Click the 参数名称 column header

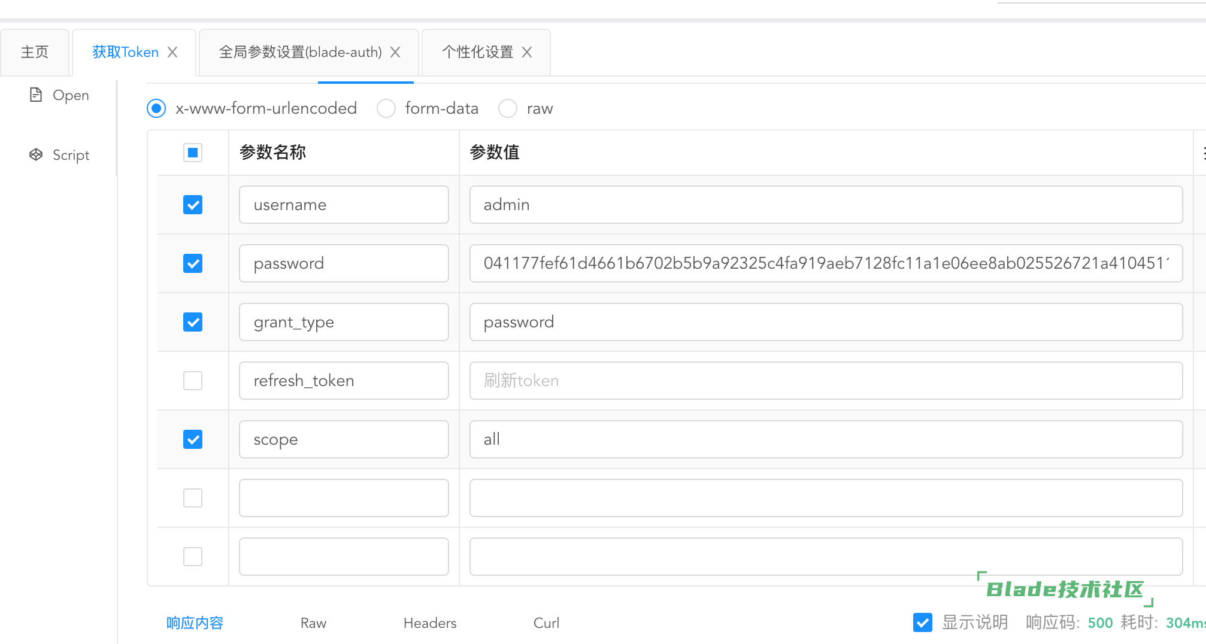click(273, 153)
